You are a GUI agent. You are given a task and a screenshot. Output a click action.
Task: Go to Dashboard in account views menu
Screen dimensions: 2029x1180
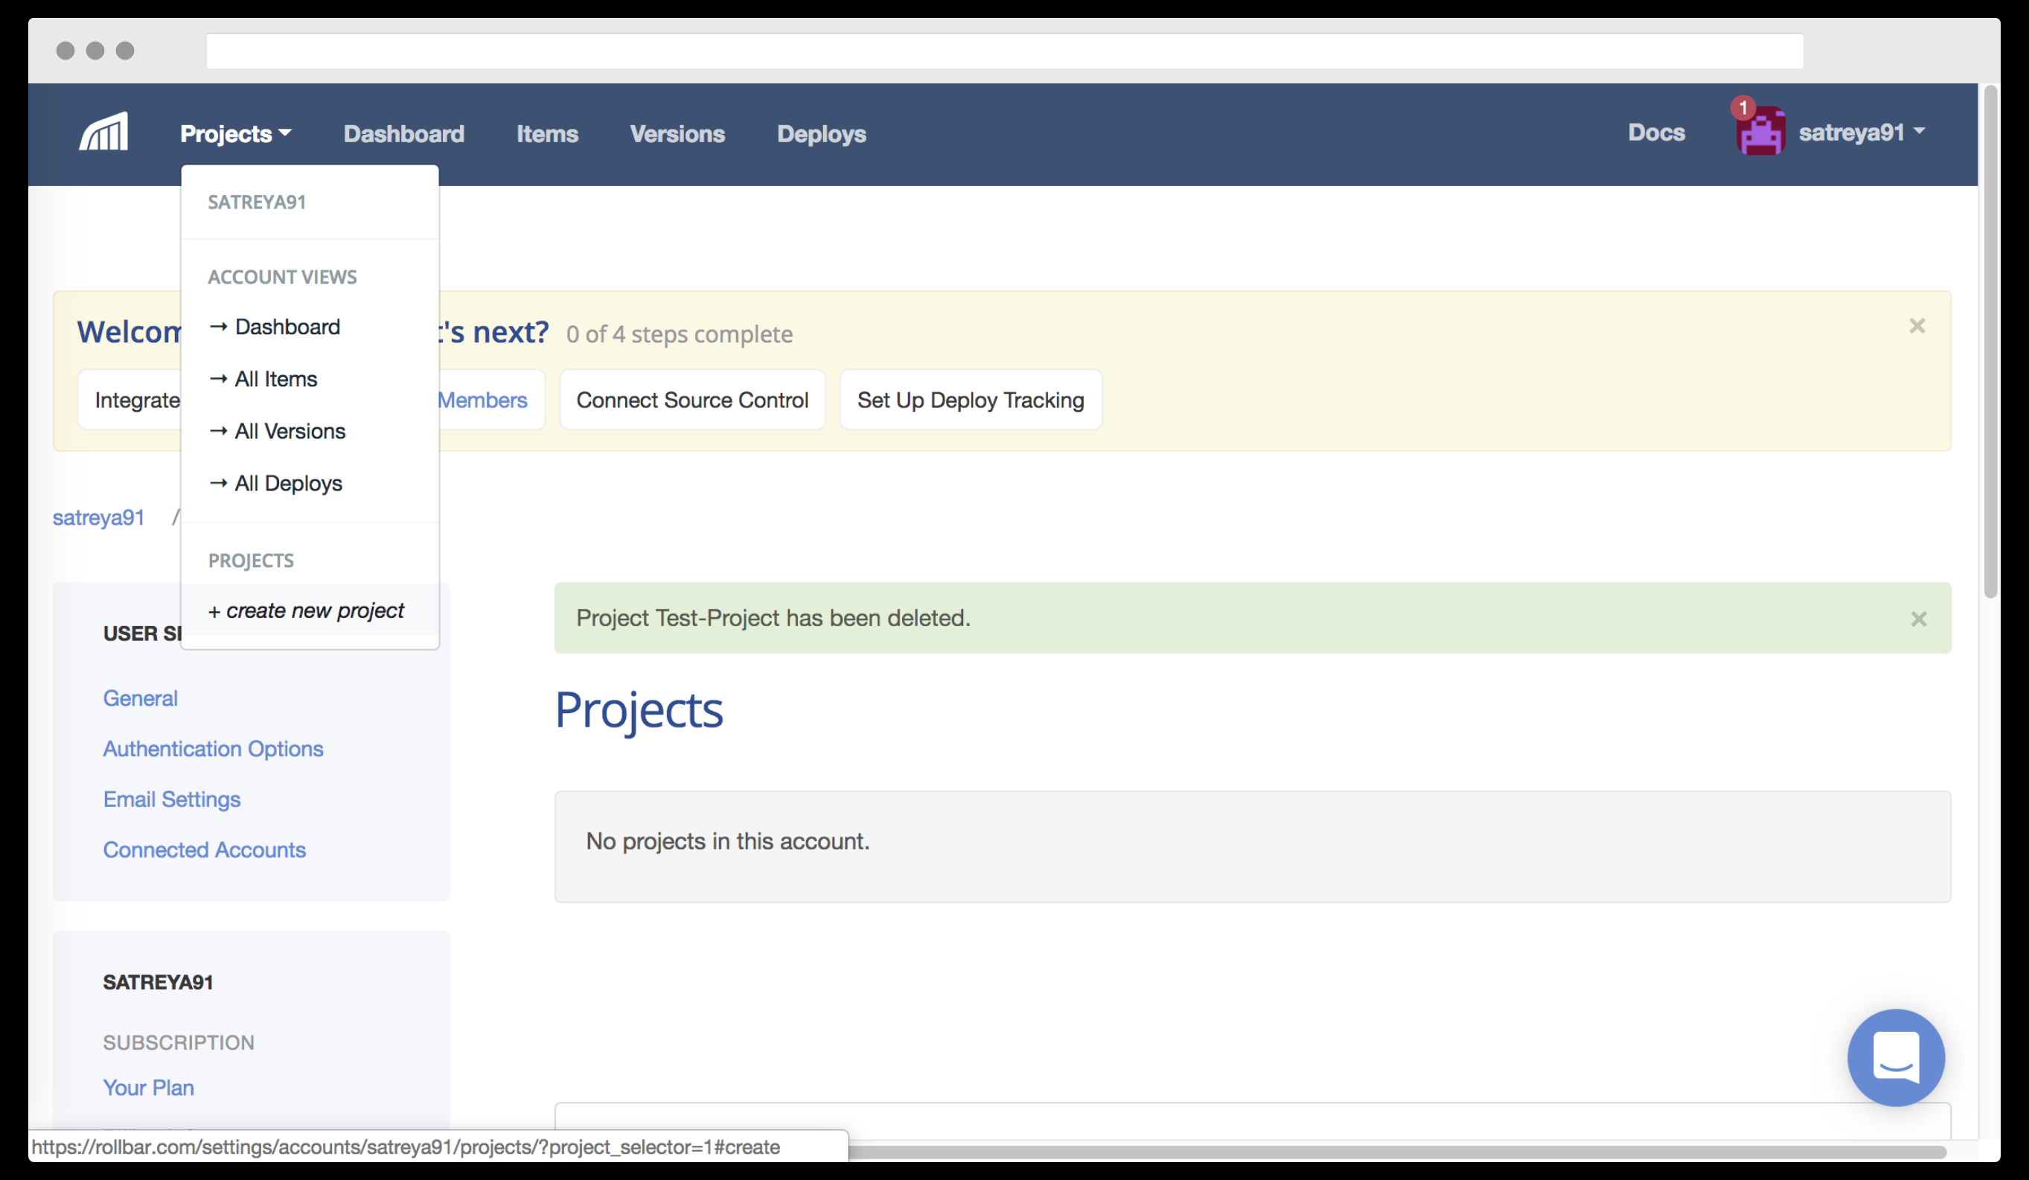(287, 327)
